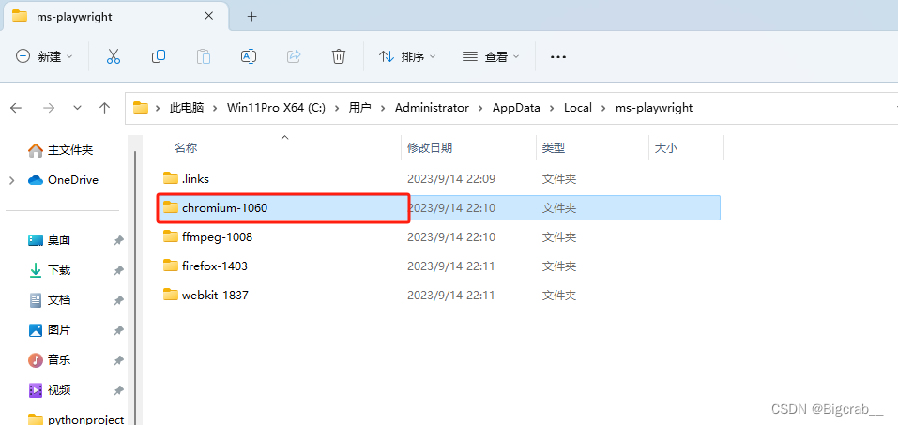Screen dimensions: 898x425
Task: Open 主文件夹 in navigation pane
Action: (61, 150)
